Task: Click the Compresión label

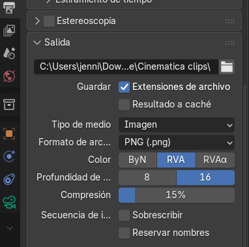Action: tap(85, 195)
